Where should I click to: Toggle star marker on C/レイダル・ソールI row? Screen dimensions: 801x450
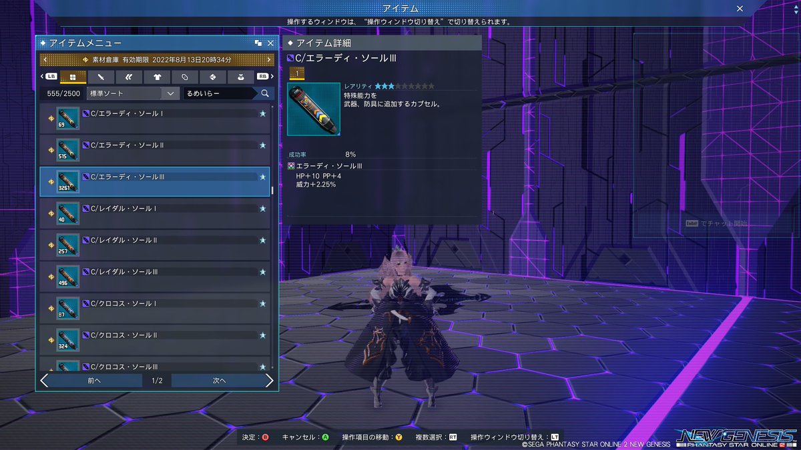(263, 209)
